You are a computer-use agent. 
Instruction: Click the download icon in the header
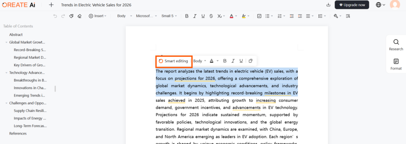pyautogui.click(x=328, y=5)
